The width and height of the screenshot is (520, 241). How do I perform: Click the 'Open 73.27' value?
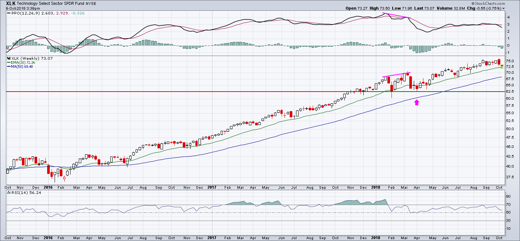click(357, 8)
